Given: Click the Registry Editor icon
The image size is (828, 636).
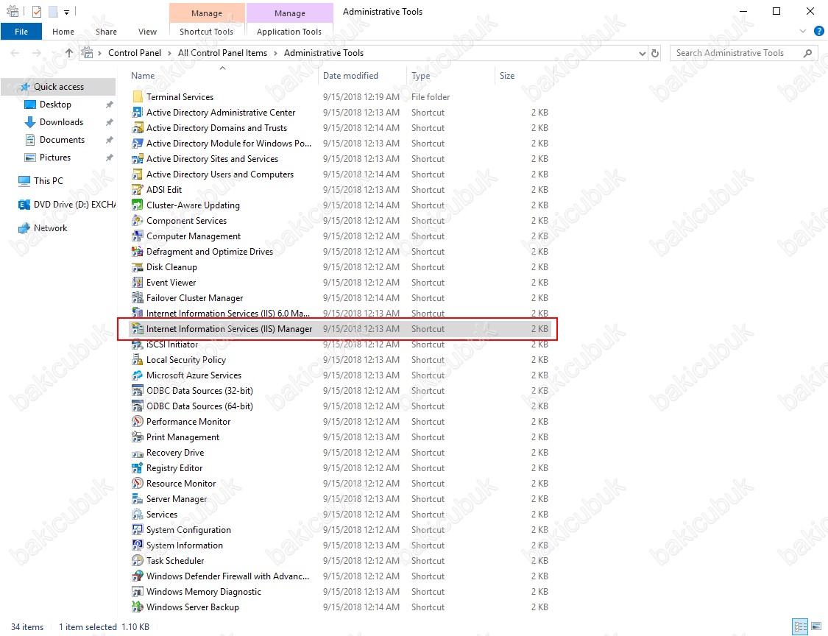Looking at the screenshot, I should click(x=138, y=468).
